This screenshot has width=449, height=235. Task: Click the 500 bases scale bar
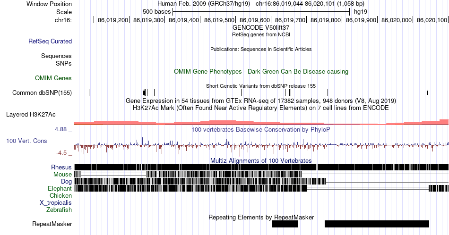coord(261,12)
